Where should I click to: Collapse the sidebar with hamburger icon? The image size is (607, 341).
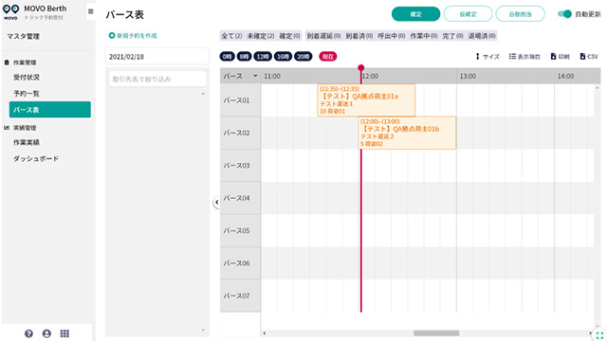[91, 11]
